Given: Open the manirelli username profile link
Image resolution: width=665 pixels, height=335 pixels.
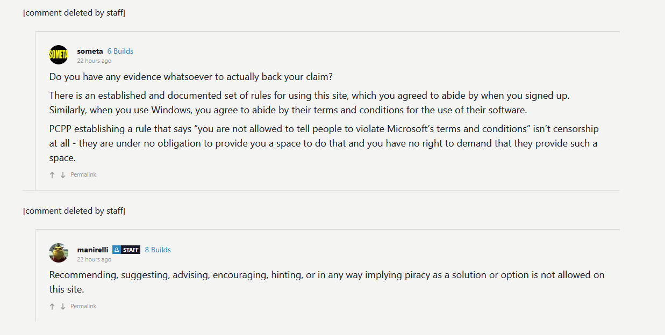Looking at the screenshot, I should coord(92,250).
